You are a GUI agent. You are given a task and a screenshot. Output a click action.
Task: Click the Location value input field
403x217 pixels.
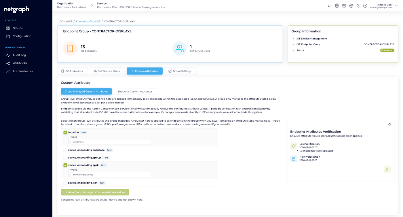coord(111,142)
